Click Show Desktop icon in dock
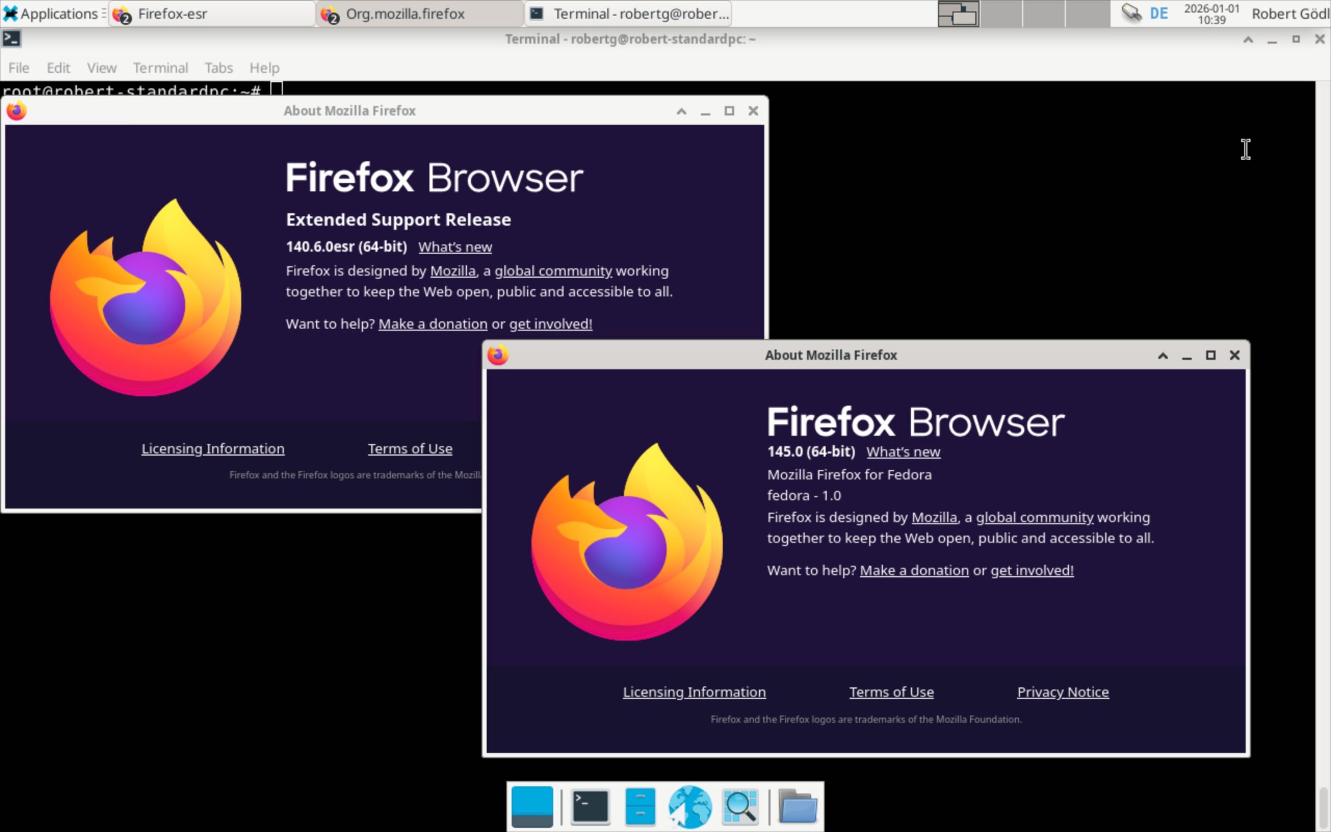1331x832 pixels. [x=531, y=806]
